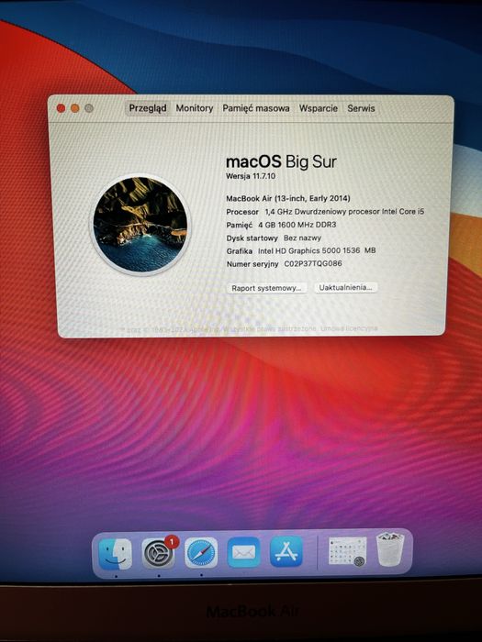Open the App Store in Dock

286,551
